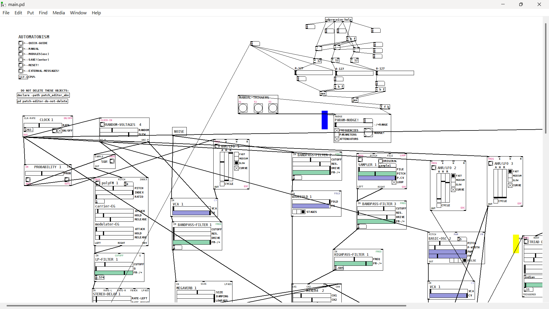
Task: Open the Media menu
Action: coord(59,13)
